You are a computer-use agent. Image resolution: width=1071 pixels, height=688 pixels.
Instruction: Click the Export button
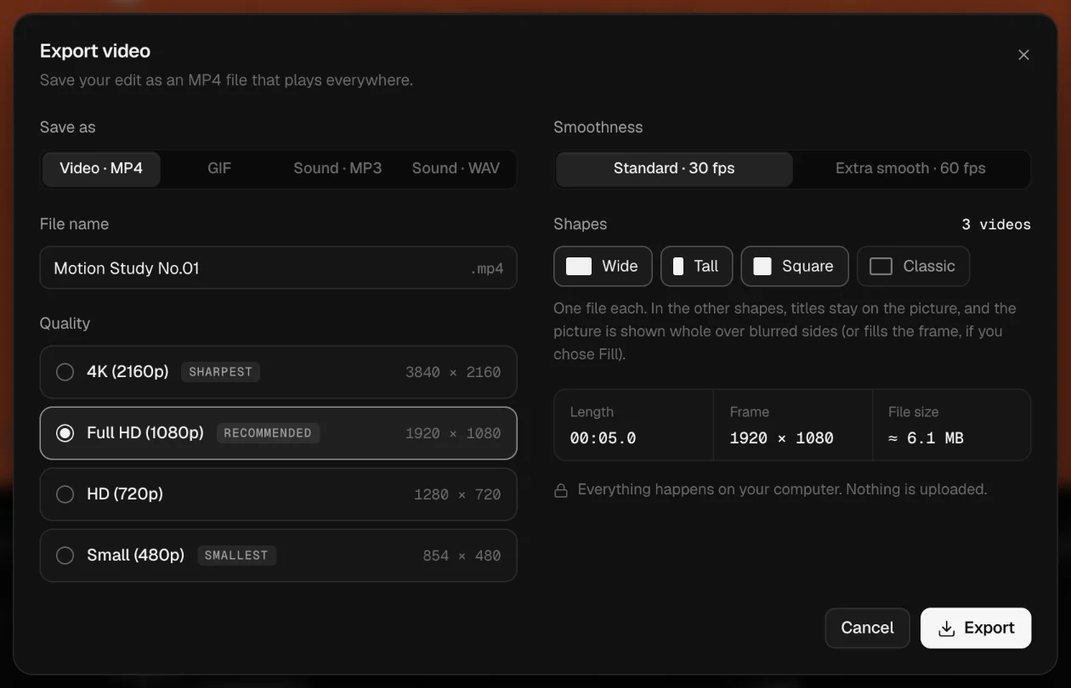pos(976,628)
